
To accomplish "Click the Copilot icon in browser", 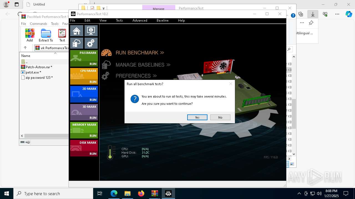I will point(349,14).
